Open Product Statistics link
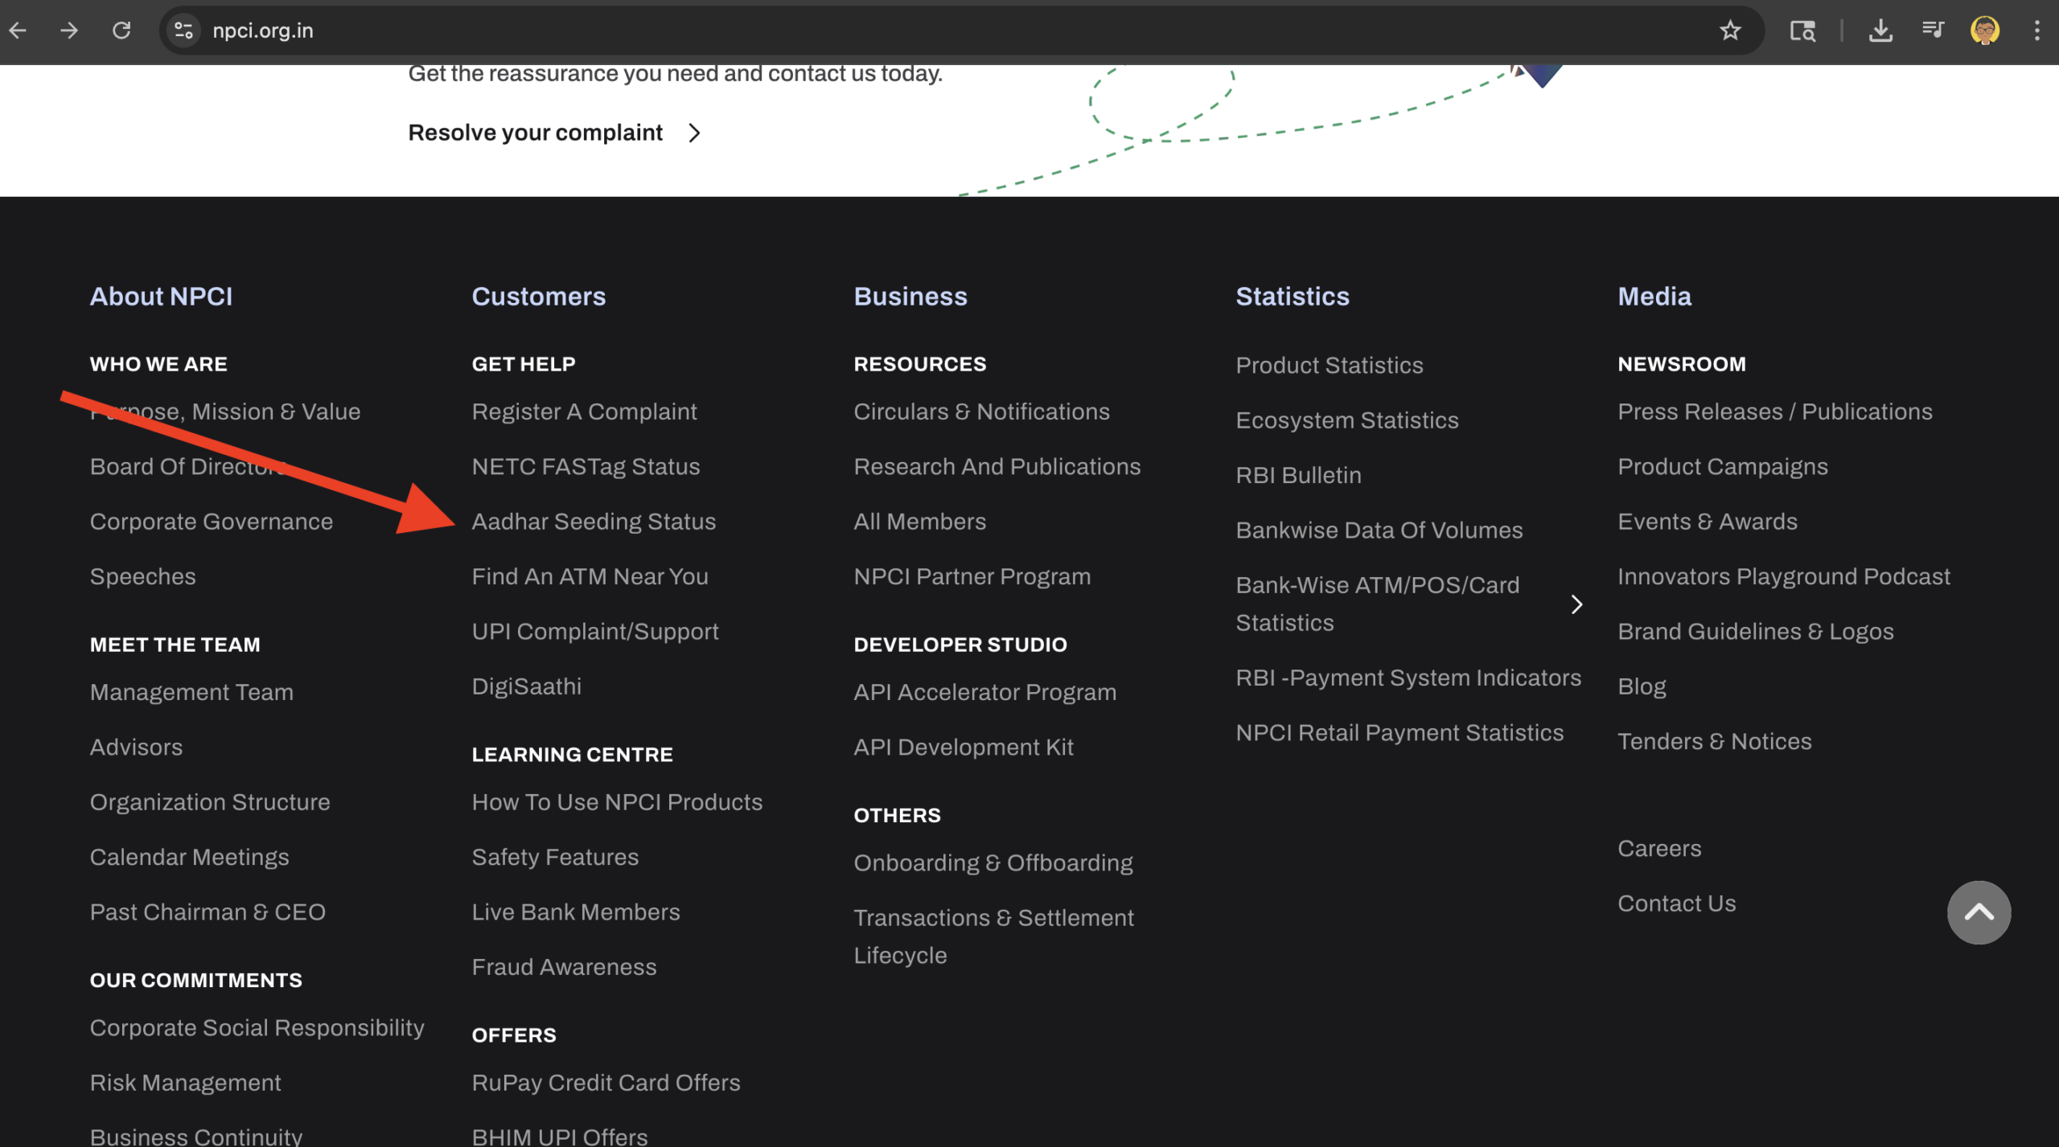This screenshot has width=2059, height=1147. coord(1330,365)
